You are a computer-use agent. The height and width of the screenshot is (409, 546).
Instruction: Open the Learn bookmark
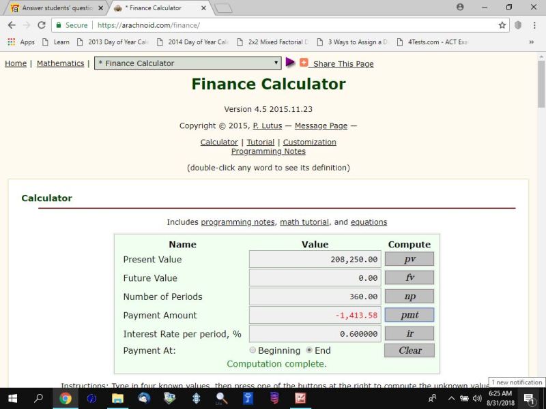pos(56,42)
